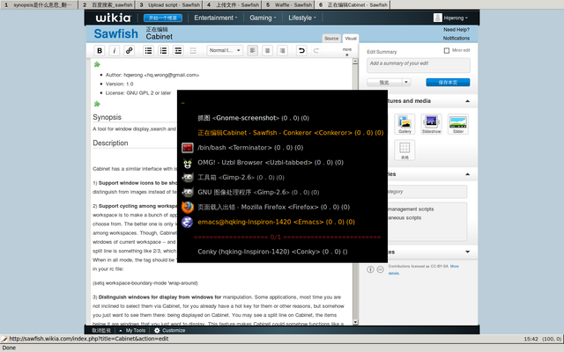Screen dimensions: 564x352
Task: Select Firefox icon in Cabinet list
Action: click(188, 208)
